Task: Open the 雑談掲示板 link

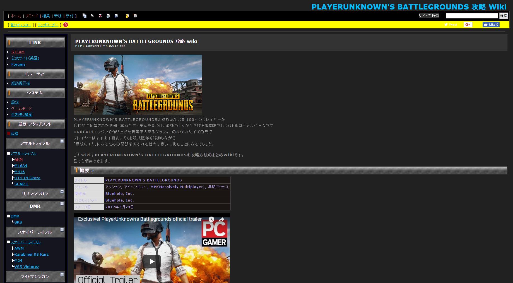Action: [21, 83]
